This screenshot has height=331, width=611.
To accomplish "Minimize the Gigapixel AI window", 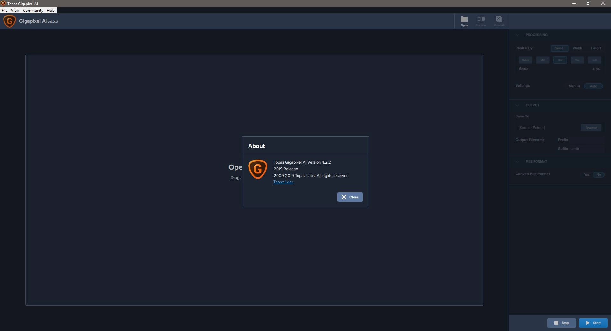I will click(574, 4).
